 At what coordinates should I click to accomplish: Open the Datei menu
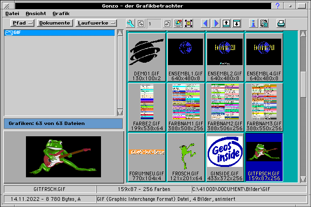12,14
